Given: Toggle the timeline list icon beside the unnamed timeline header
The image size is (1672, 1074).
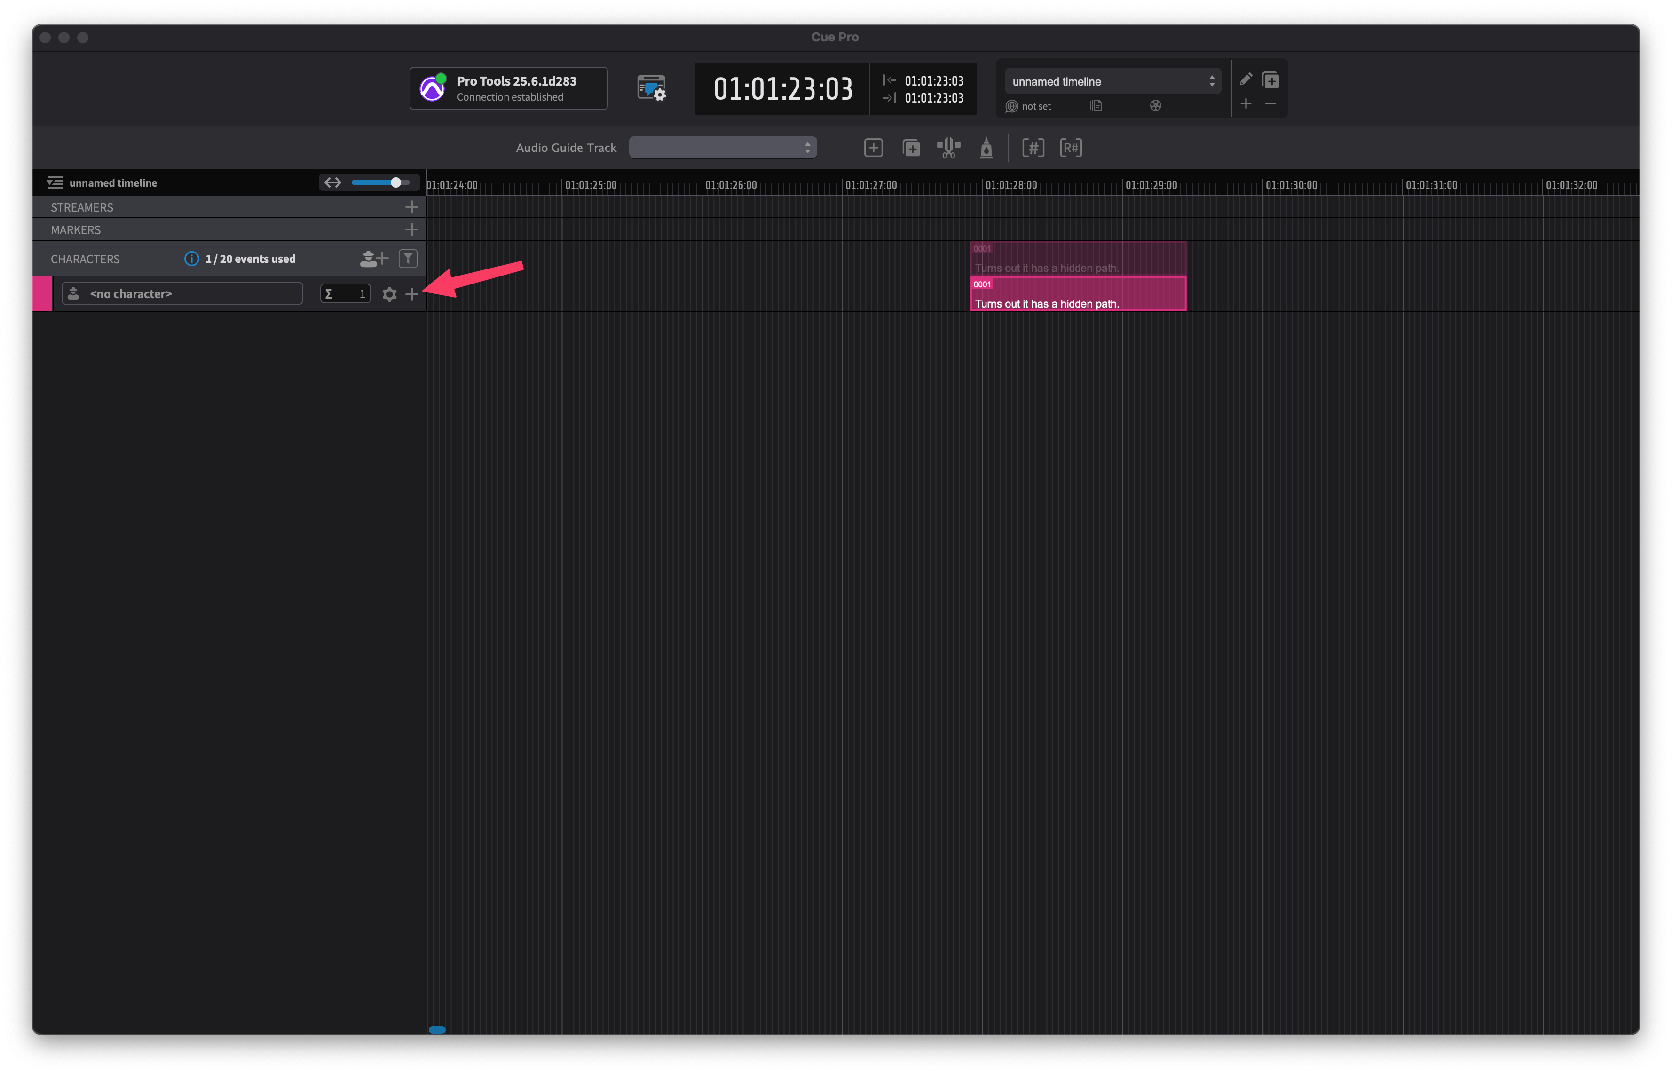Looking at the screenshot, I should [55, 183].
